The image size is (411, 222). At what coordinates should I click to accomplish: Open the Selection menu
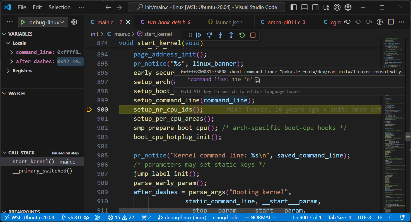click(x=59, y=8)
